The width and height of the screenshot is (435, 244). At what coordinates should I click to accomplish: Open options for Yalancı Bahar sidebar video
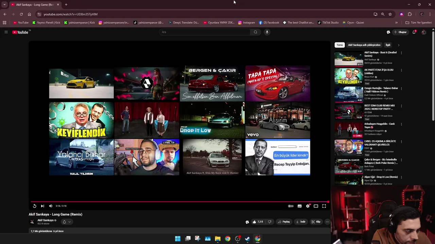click(401, 88)
